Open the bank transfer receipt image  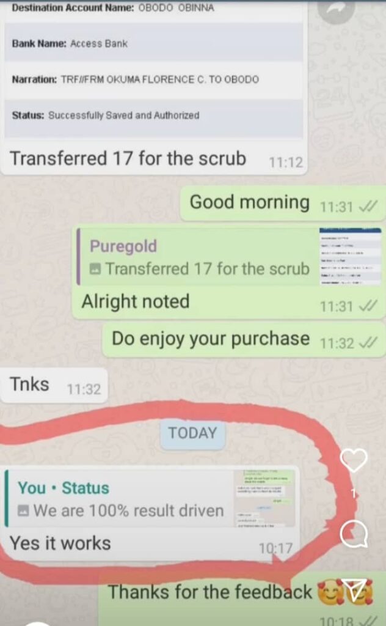coord(154,70)
